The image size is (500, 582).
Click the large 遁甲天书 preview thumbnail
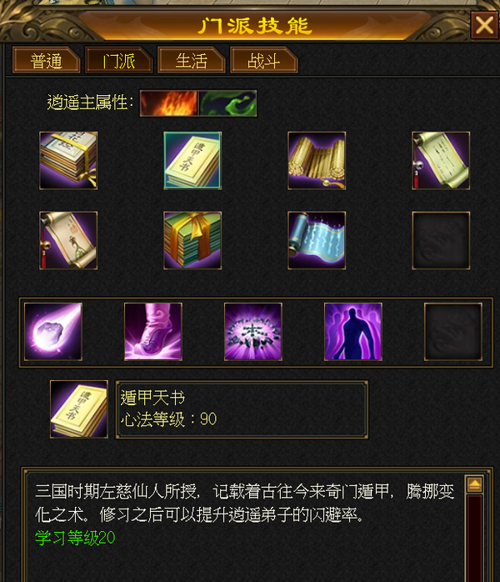79,409
